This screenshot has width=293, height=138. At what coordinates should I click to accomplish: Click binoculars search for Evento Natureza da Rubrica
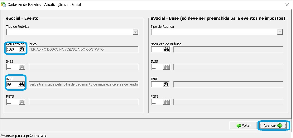(x=22, y=49)
